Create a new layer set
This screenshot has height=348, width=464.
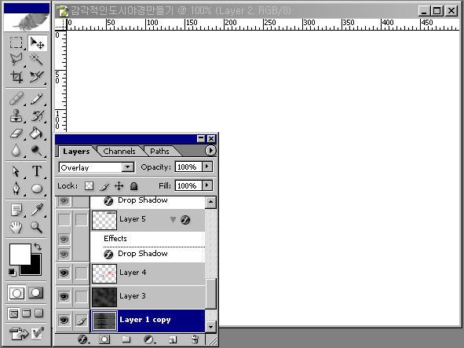tap(126, 339)
